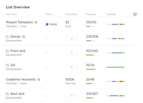Sort by the Progress column header
This screenshot has width=143, height=103.
pyautogui.click(x=91, y=14)
